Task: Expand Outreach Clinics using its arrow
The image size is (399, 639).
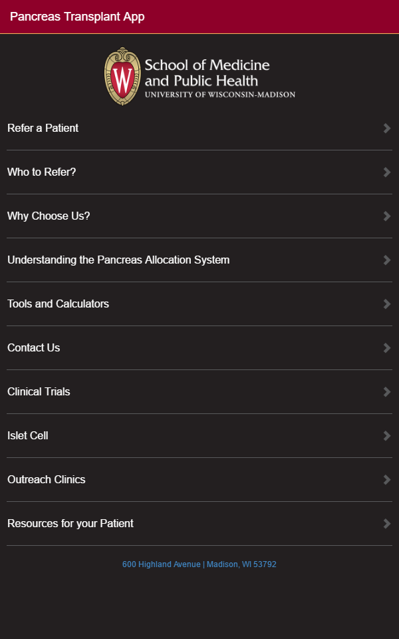Action: point(387,480)
